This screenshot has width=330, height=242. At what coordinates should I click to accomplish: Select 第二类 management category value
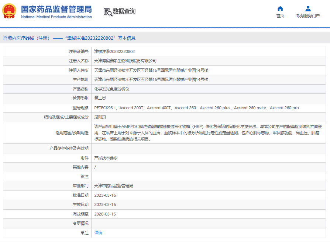click(x=100, y=98)
